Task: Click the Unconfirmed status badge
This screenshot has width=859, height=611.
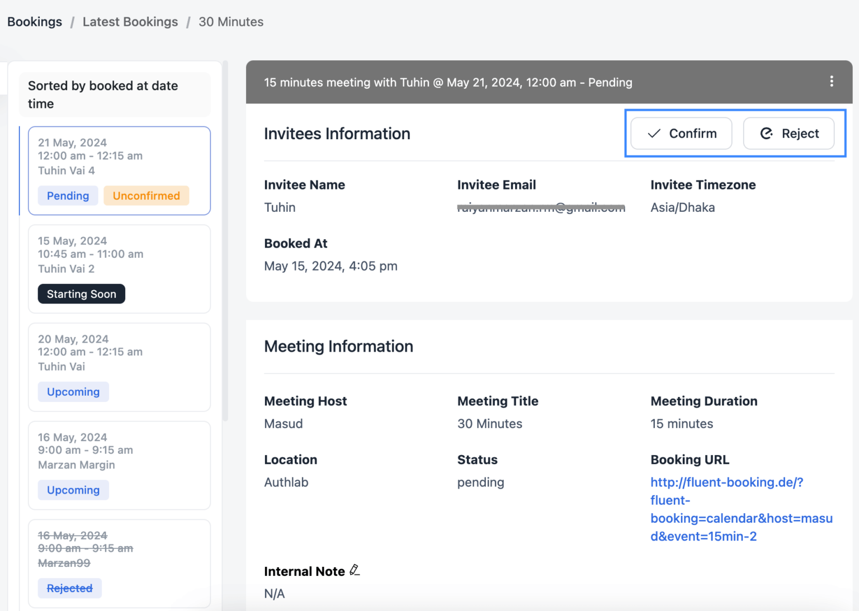Action: coord(147,196)
